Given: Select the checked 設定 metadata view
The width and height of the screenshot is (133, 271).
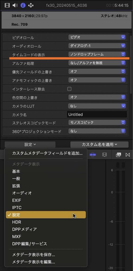Looking at the screenshot, I should (x=46, y=215).
